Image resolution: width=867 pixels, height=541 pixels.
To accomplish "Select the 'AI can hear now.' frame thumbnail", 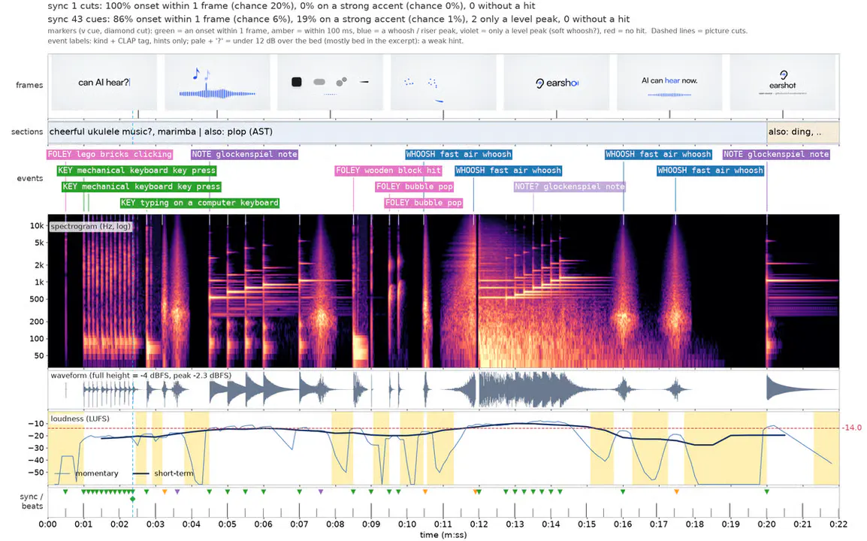I will (x=669, y=83).
